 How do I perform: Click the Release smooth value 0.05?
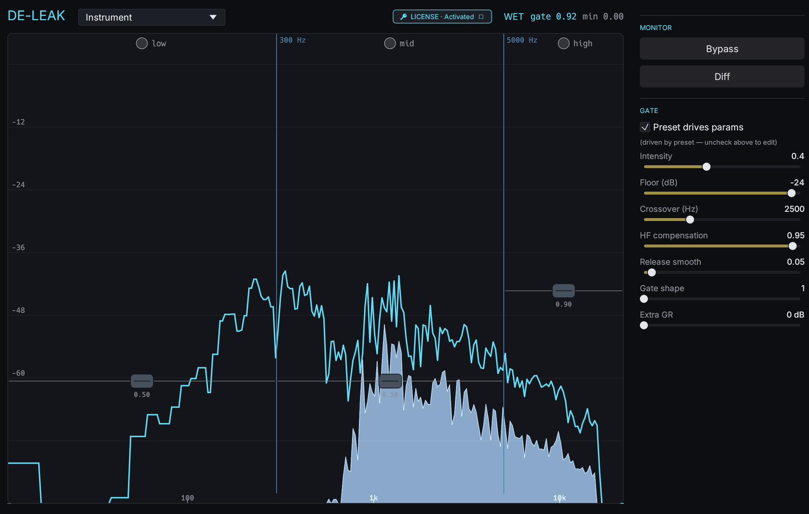tap(795, 262)
